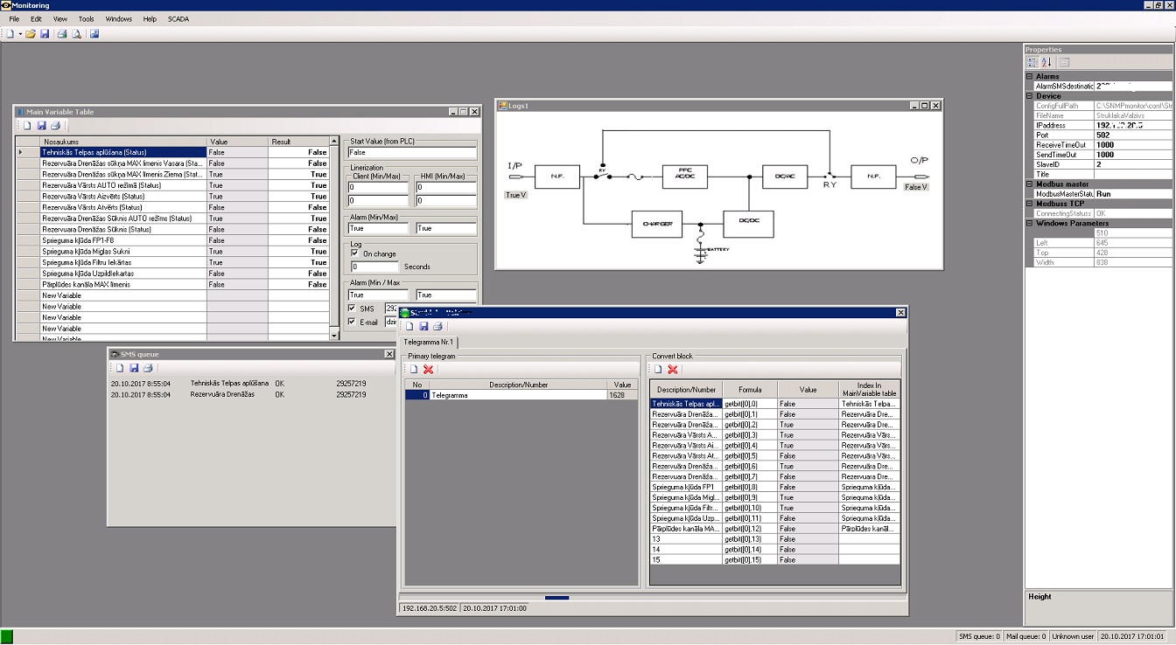
Task: Click the picture icon in main toolbar
Action: [x=94, y=34]
